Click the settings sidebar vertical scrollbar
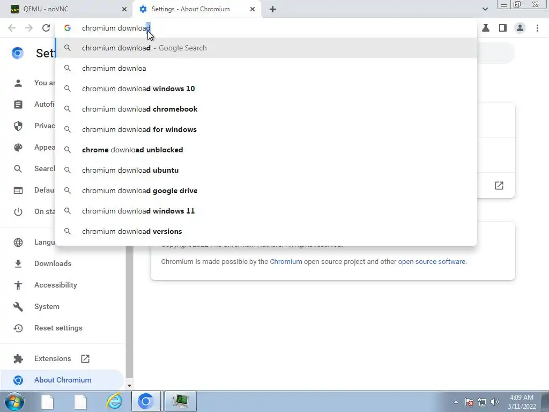The width and height of the screenshot is (549, 412). (x=129, y=312)
